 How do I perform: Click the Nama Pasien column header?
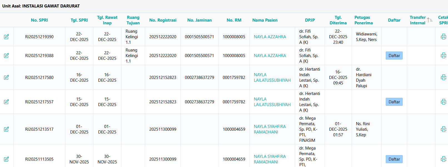[265, 20]
